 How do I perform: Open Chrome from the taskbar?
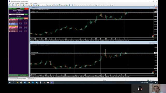[x=29, y=83]
